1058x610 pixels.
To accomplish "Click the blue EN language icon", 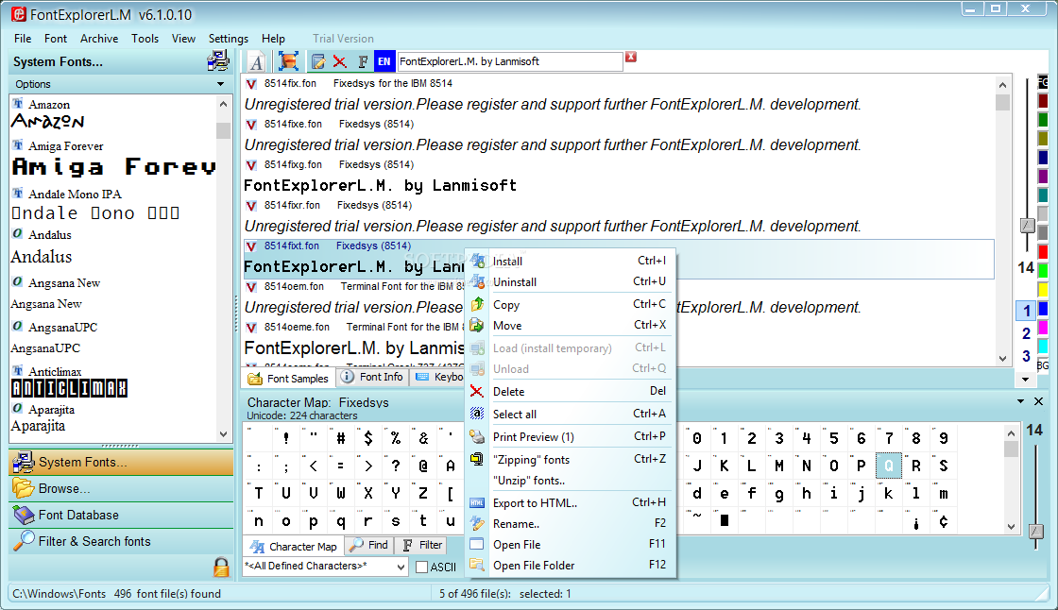I will point(384,61).
